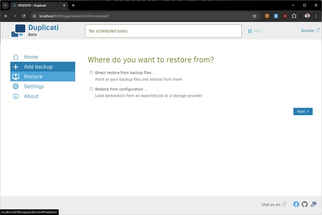322x215 pixels.
Task: Open the tab search dropdown arrow
Action: (x=5, y=5)
